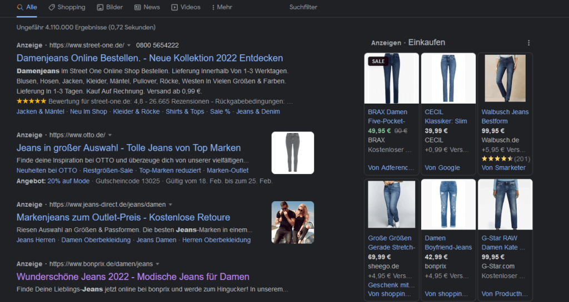Click the magnifier icon beside Alle
The width and height of the screenshot is (569, 302).
20,7
